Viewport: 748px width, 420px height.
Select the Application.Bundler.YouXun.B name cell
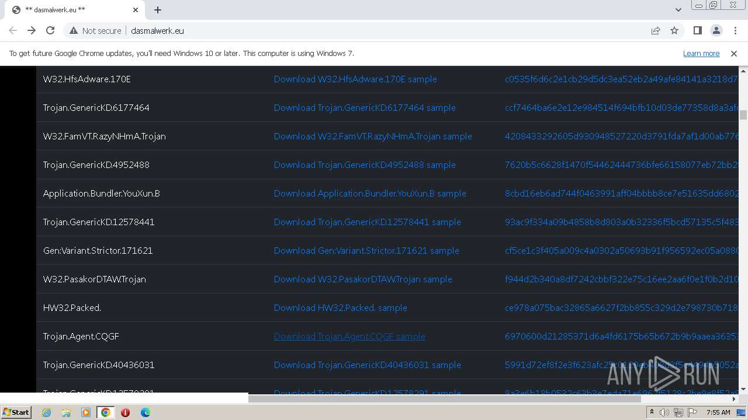click(x=152, y=193)
